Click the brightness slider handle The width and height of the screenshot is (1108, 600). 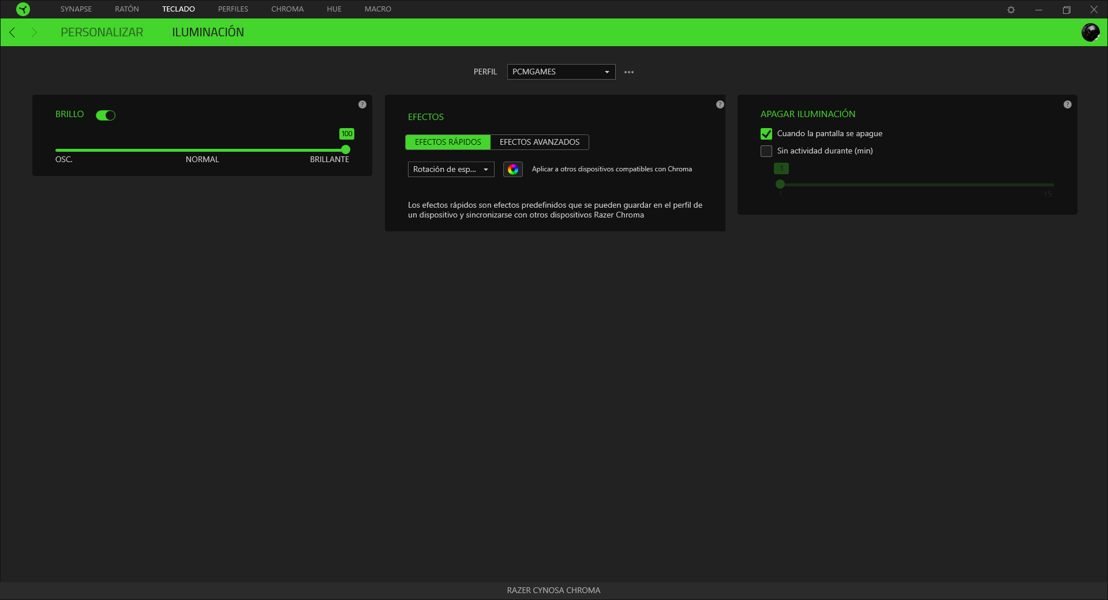point(346,149)
